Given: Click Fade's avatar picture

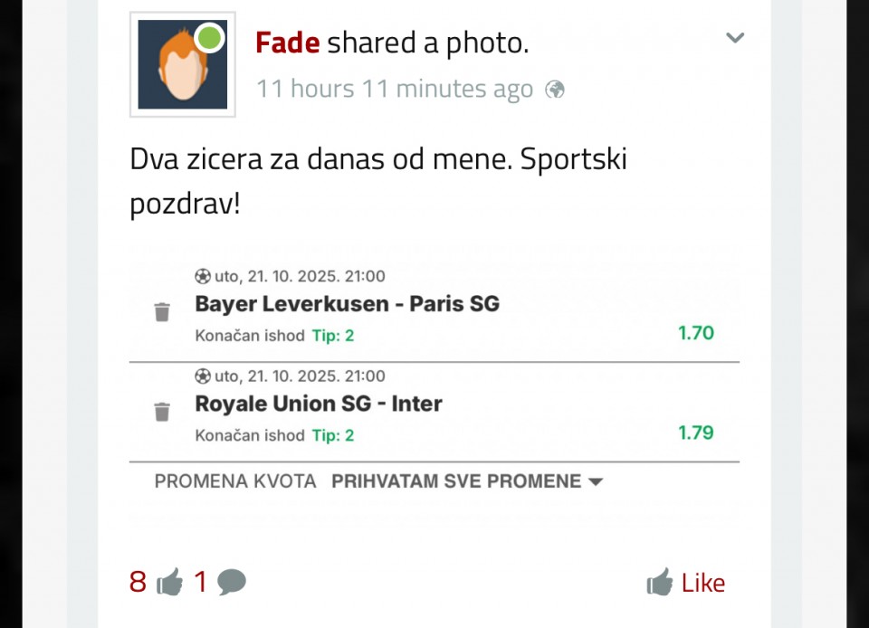Looking at the screenshot, I should pyautogui.click(x=182, y=64).
